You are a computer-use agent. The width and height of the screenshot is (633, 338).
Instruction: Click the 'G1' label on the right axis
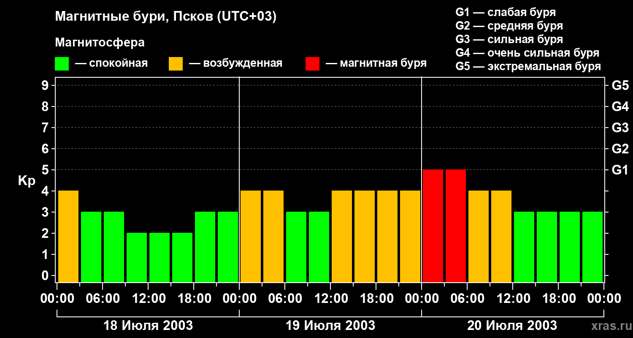(x=620, y=170)
